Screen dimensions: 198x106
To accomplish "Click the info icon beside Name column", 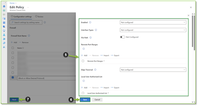I will (x=23, y=48).
